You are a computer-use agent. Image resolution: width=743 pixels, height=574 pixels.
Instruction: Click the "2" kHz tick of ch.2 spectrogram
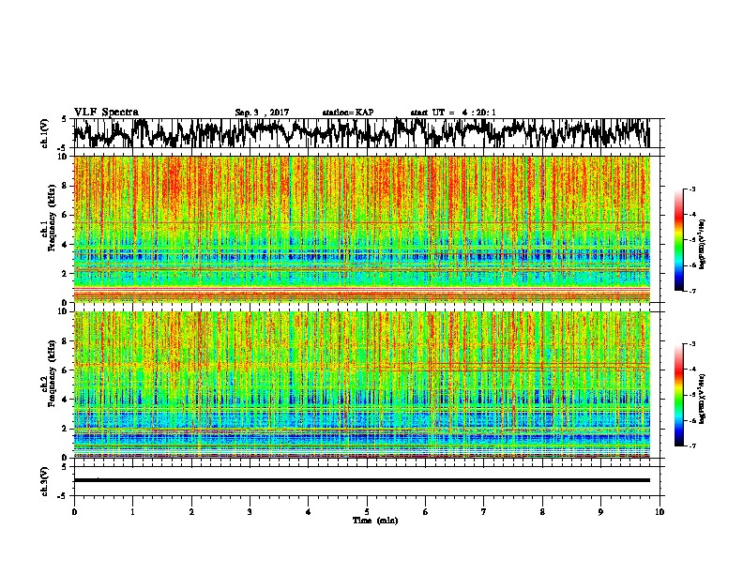[x=67, y=429]
